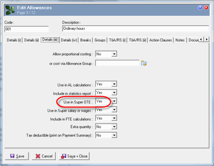214x166 pixels.
Task: Click the Cancel button
Action: coord(44,156)
